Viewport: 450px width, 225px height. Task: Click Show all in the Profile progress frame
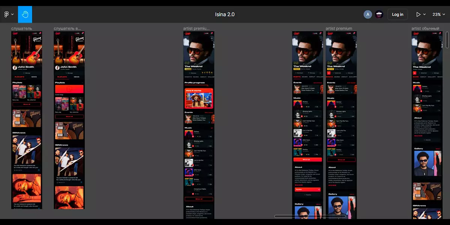click(x=199, y=199)
